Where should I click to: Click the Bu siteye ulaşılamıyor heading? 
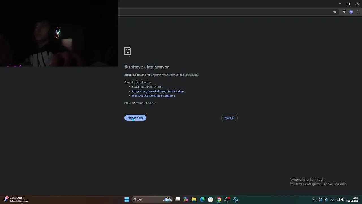click(x=146, y=67)
